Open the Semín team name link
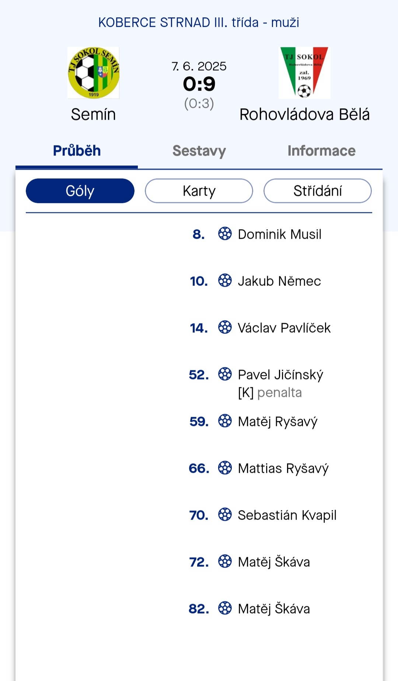Viewport: 398px width, 681px height. (x=93, y=114)
